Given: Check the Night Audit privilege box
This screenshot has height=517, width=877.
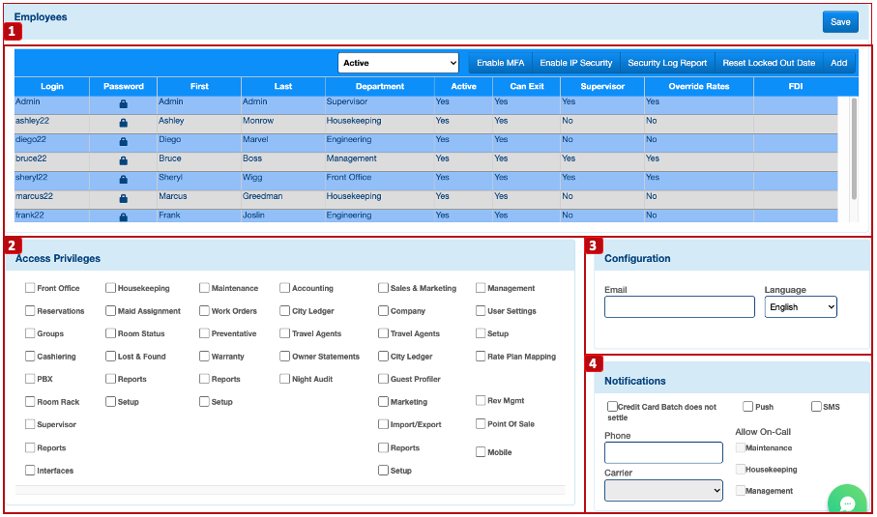Looking at the screenshot, I should click(285, 379).
